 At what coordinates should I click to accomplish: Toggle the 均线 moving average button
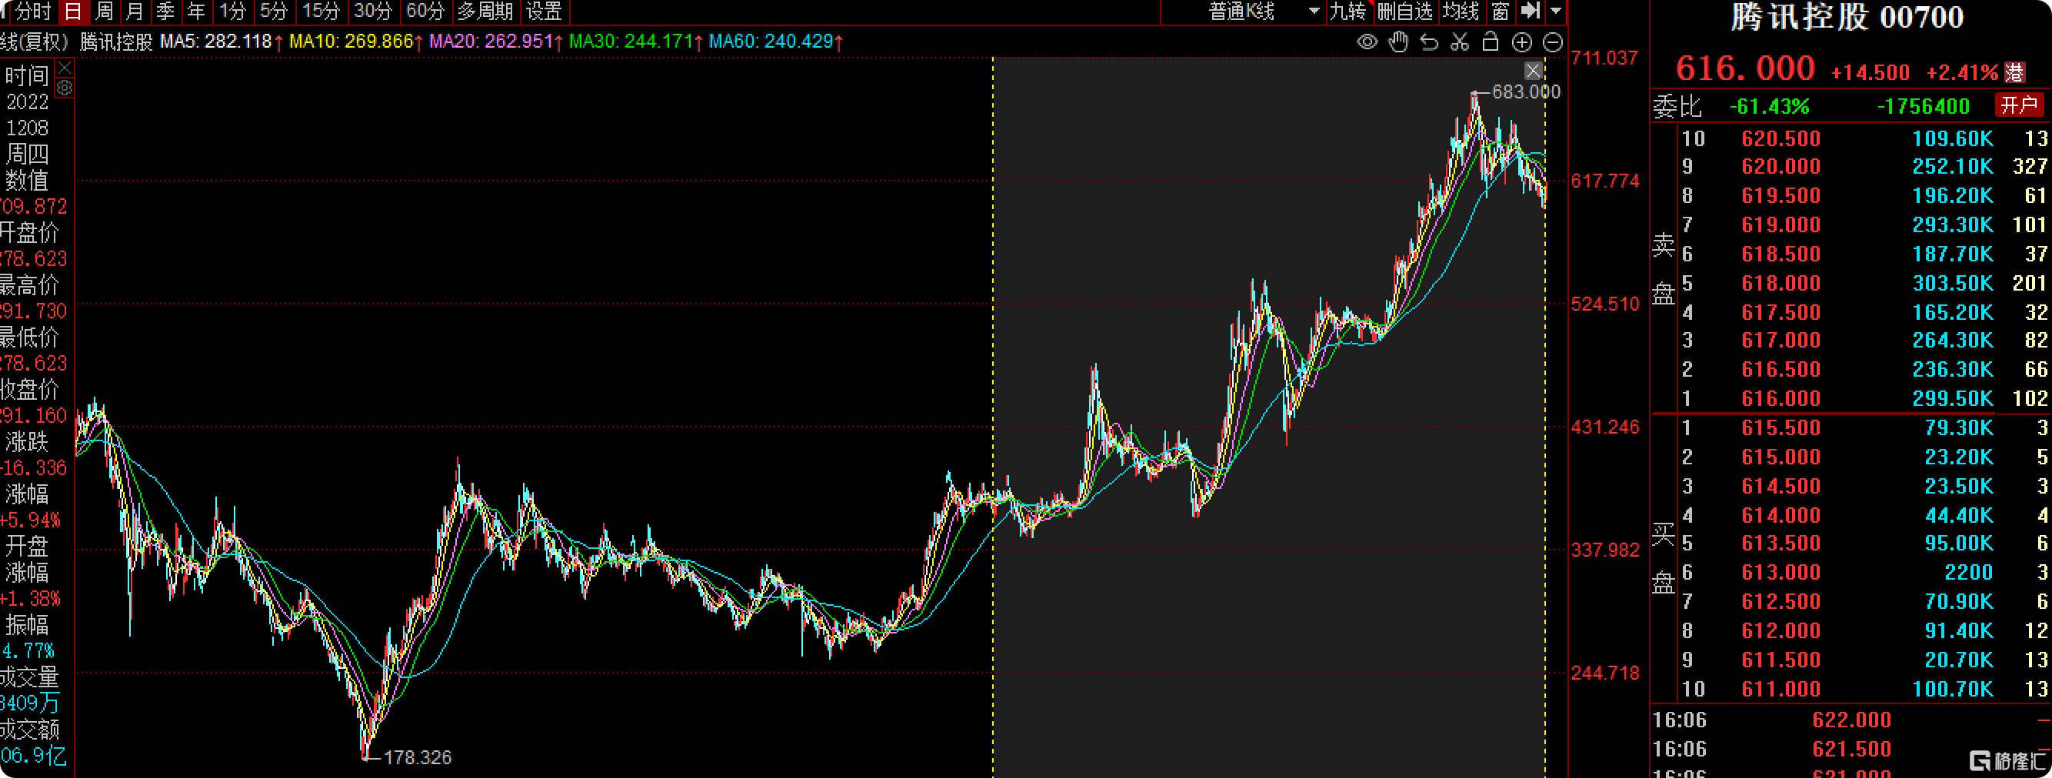[x=1460, y=12]
